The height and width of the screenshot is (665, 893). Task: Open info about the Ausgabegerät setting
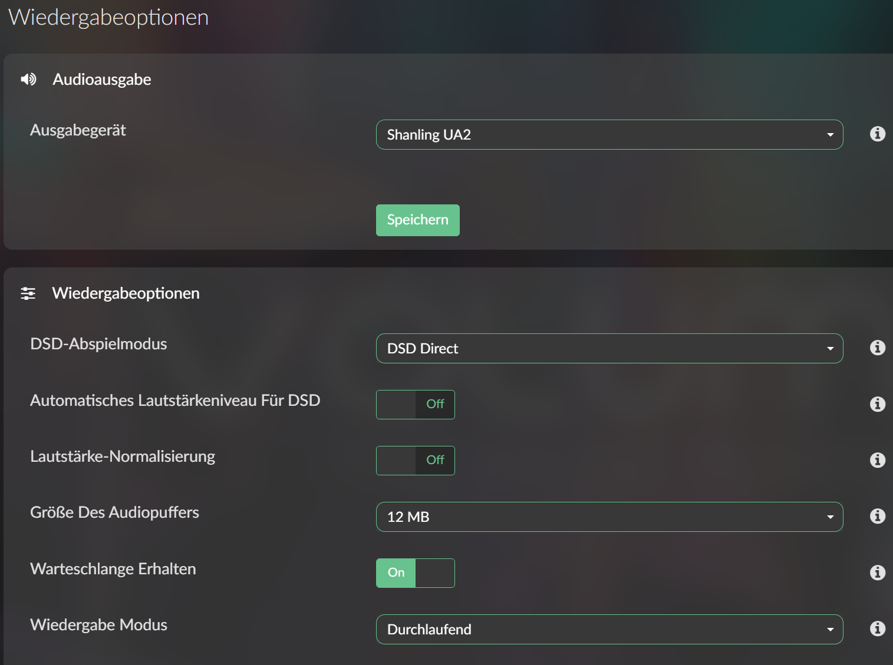[877, 134]
